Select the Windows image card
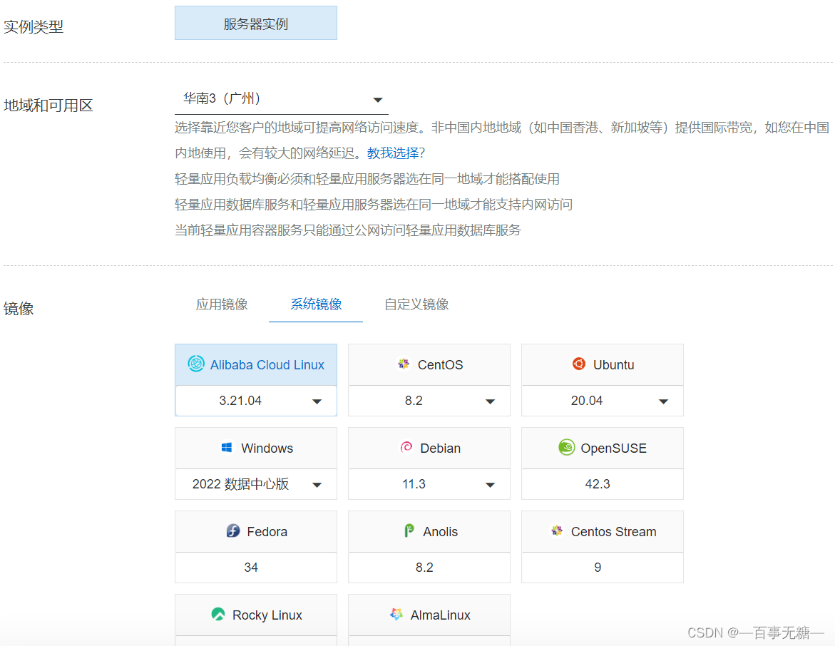Screen dimensions: 835x646 (255, 448)
